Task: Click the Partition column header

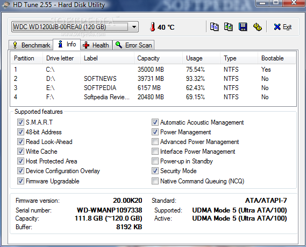Action: [x=27, y=58]
